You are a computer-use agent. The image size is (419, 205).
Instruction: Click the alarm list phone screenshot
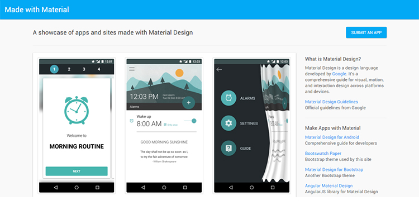[164, 126]
